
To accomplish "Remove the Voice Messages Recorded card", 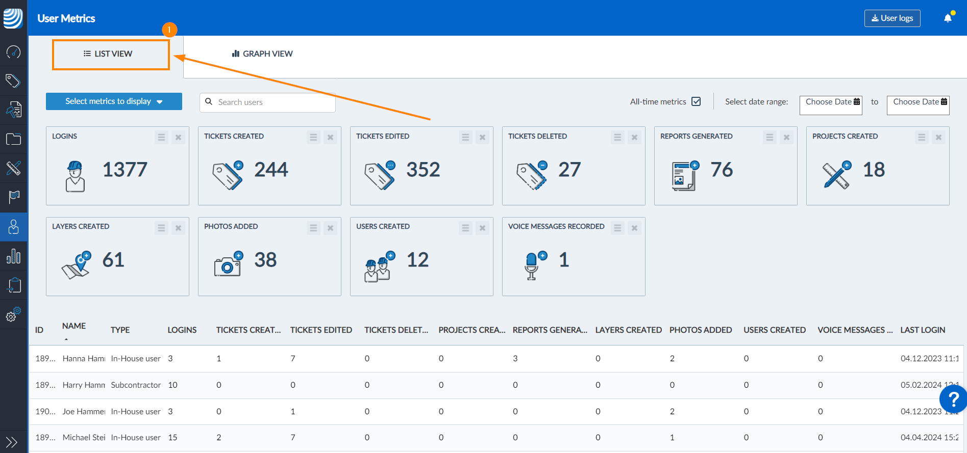I will (634, 228).
